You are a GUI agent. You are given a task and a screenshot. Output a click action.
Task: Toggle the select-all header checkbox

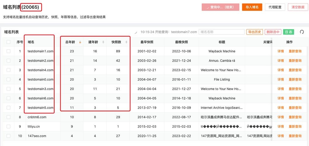(8, 42)
